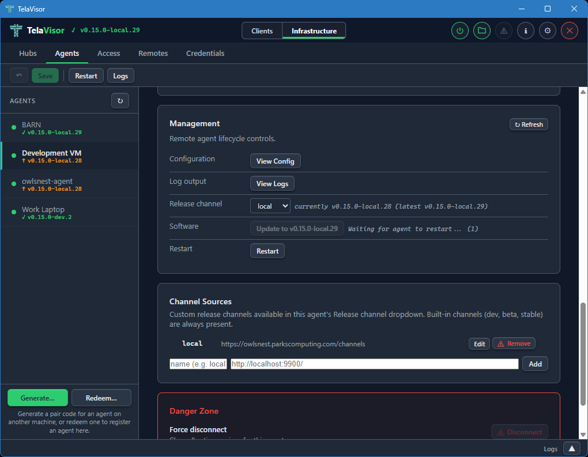Click the TelaVisor logo in header

tap(16, 31)
